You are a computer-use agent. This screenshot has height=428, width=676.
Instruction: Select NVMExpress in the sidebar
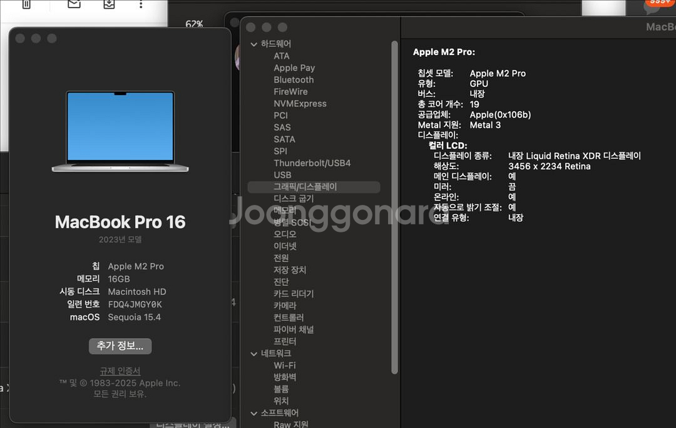pyautogui.click(x=300, y=104)
